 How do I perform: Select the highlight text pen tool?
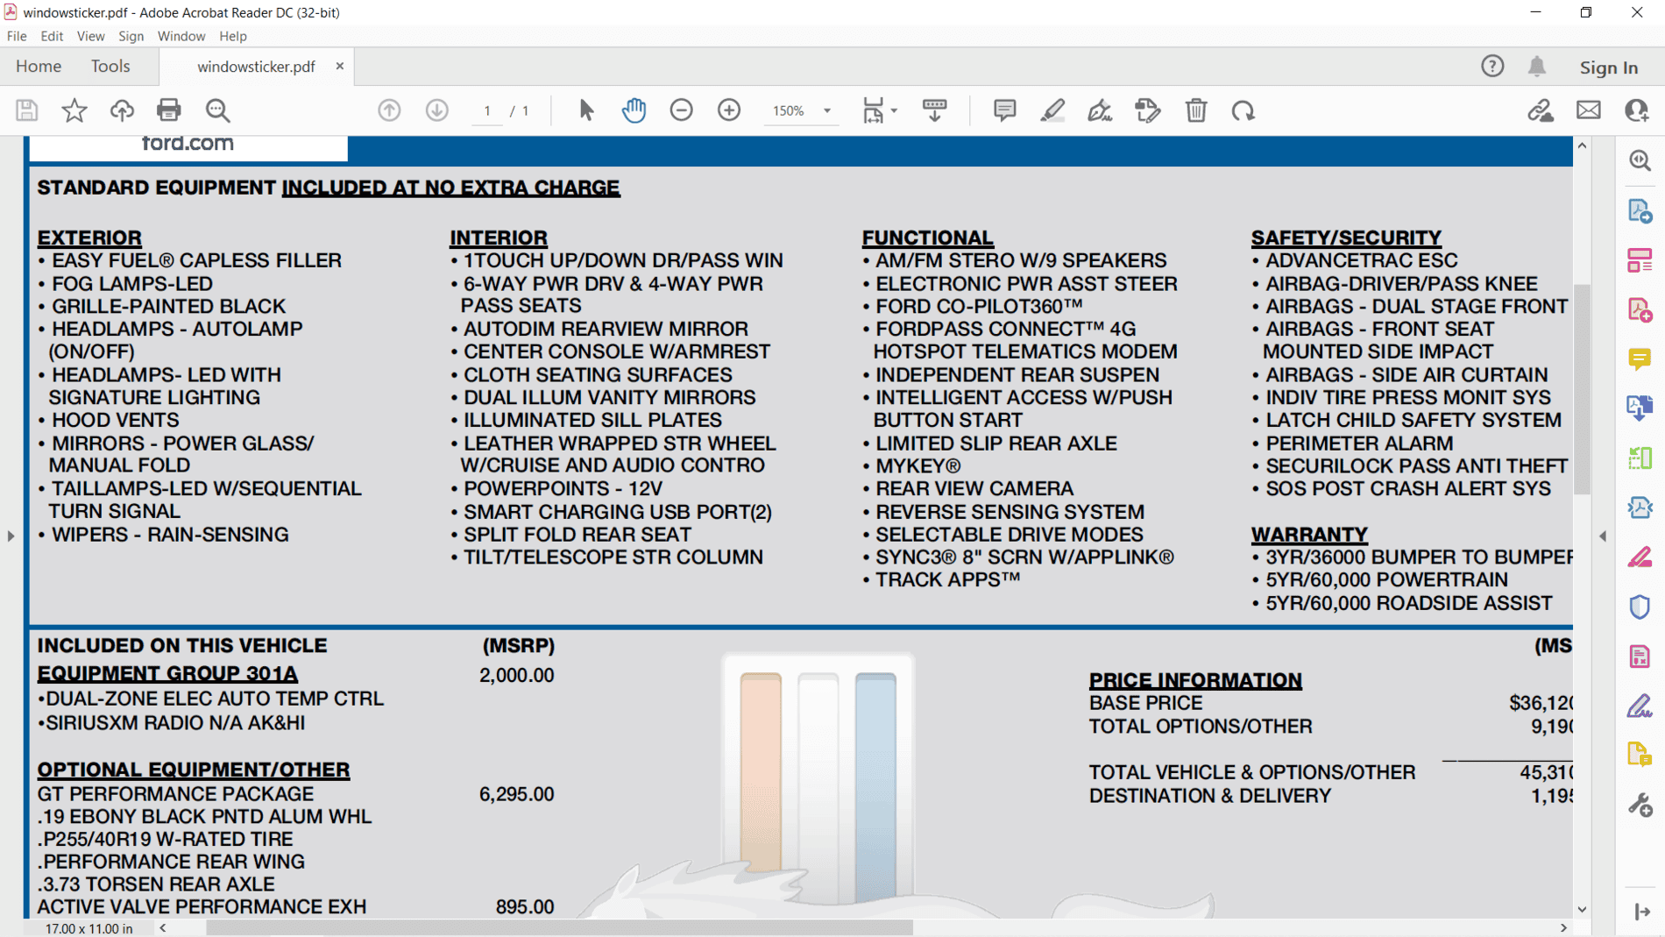(1052, 110)
